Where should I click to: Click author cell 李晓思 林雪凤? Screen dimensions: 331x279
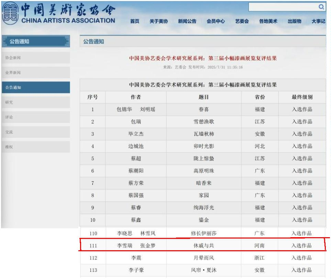pos(136,233)
